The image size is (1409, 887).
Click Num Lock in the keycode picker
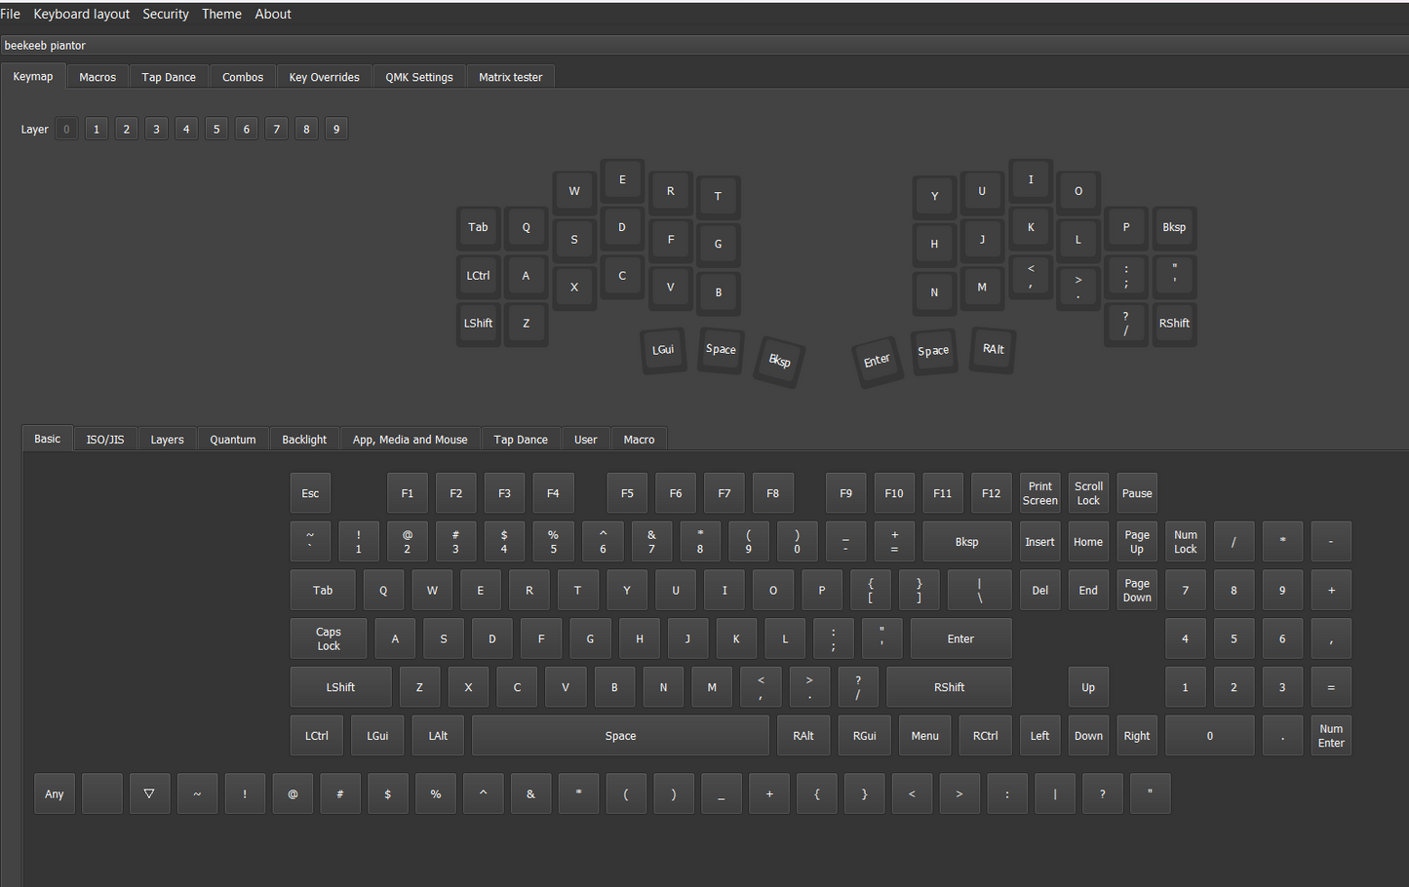[x=1185, y=541]
